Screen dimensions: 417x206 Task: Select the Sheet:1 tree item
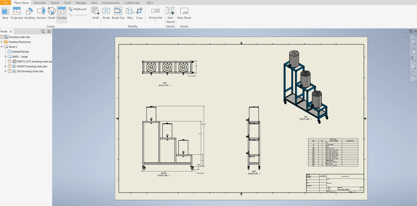click(x=11, y=47)
